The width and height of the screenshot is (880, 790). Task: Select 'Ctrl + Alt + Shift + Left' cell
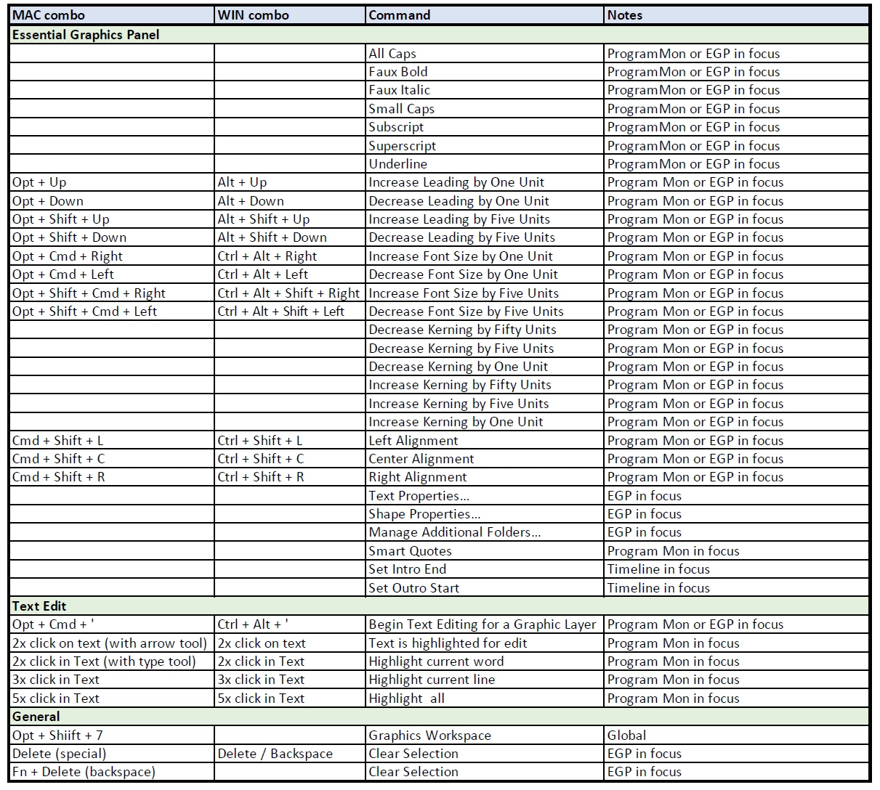[290, 311]
